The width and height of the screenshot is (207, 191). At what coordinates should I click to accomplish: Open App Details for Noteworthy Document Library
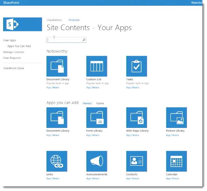click(53, 87)
